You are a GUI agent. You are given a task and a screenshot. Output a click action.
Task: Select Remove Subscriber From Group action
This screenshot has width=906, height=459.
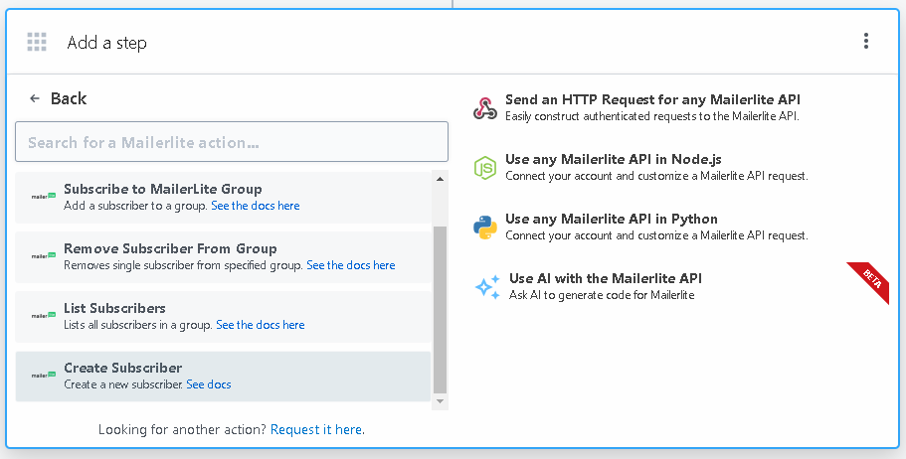223,257
